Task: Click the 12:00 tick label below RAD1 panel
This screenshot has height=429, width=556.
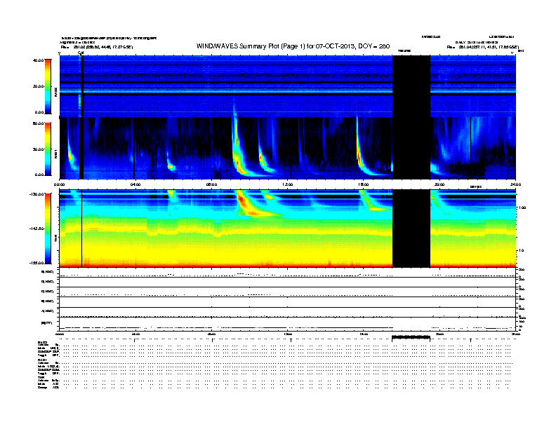Action: pos(288,184)
